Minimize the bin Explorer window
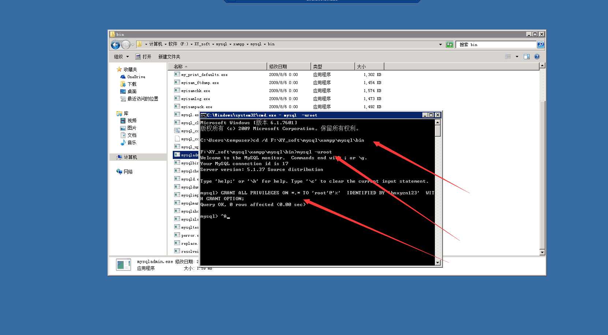This screenshot has width=608, height=335. pos(529,34)
